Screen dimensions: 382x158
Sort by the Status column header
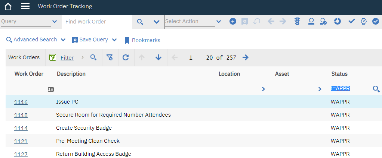pyautogui.click(x=339, y=74)
